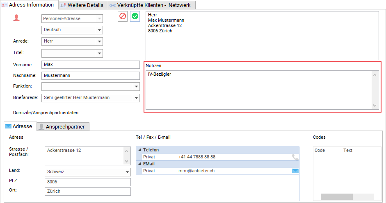Click the phone icon beside the Privat number
386x203 pixels.
(x=295, y=157)
